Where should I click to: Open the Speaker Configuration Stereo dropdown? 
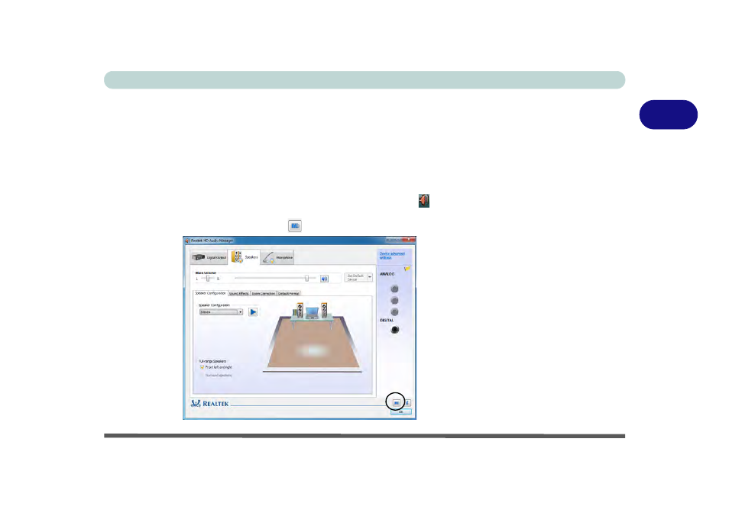[x=222, y=312]
